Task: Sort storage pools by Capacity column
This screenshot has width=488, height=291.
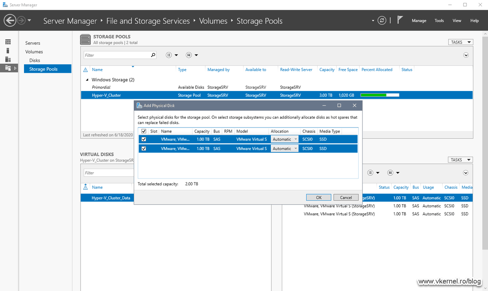Action: pyautogui.click(x=327, y=70)
